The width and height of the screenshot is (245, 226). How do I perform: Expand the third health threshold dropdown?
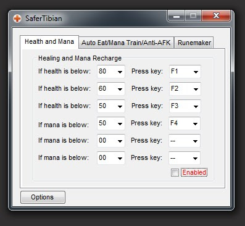click(111, 106)
